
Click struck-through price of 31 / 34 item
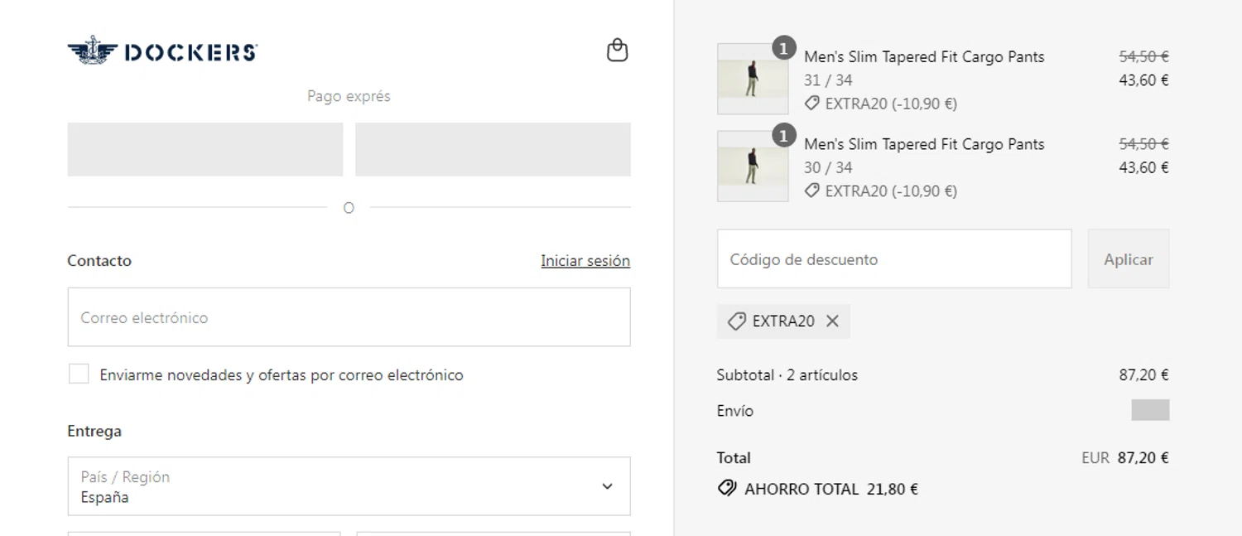pyautogui.click(x=1143, y=56)
